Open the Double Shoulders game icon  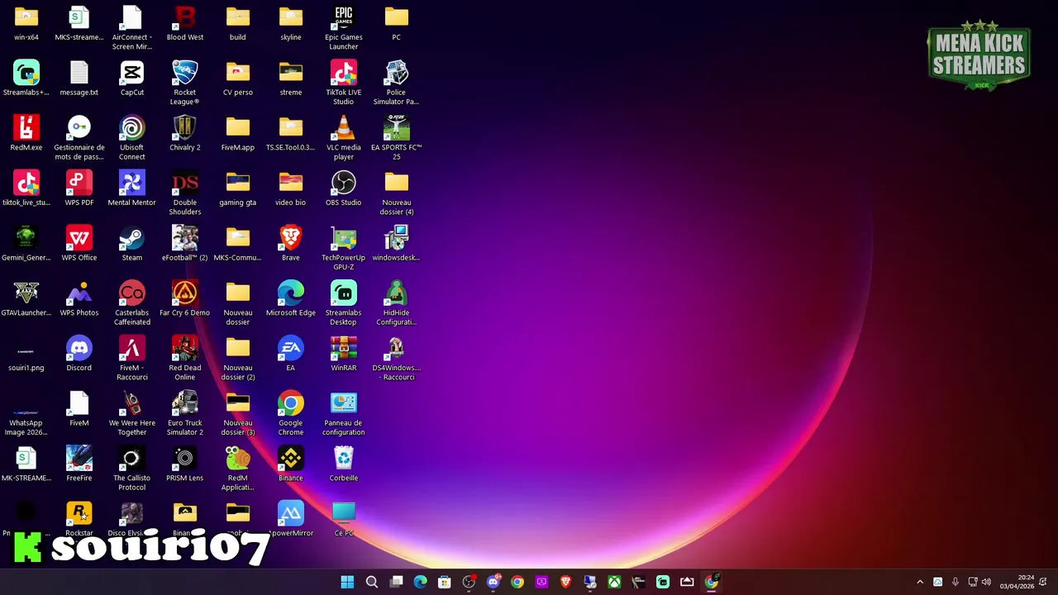tap(185, 193)
